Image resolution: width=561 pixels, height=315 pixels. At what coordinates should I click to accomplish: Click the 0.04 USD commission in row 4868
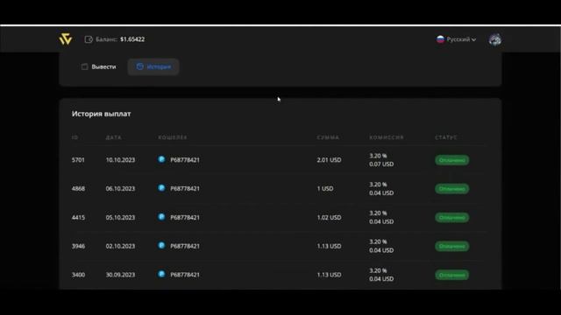point(381,192)
